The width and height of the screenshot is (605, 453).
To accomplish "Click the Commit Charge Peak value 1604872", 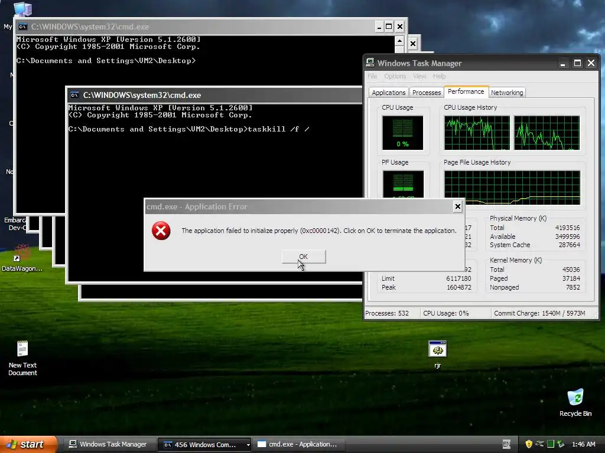I will pyautogui.click(x=458, y=287).
